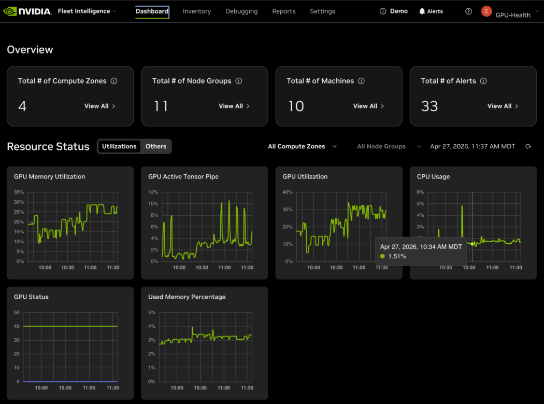The image size is (544, 404).
Task: Click the refresh icon beside the timestamp
Action: pos(528,147)
